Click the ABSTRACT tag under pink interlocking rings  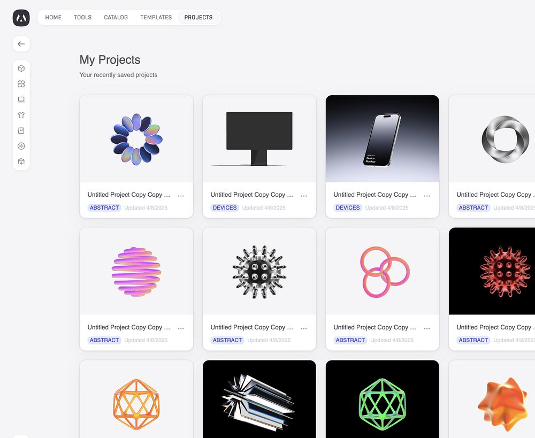click(350, 340)
